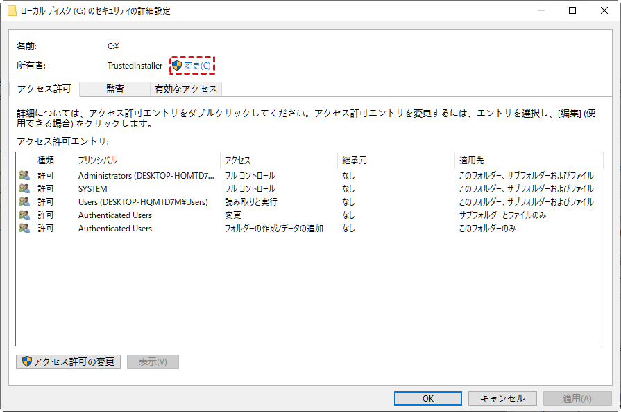Click the 変更 access value in the entry list
This screenshot has height=412, width=621.
(233, 215)
